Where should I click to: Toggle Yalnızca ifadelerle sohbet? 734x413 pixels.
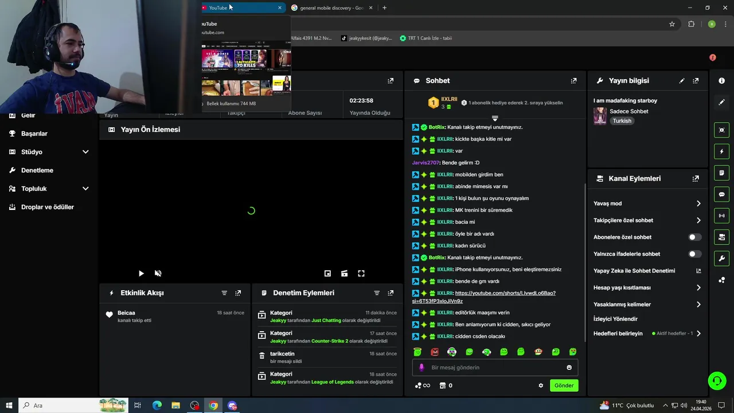[x=694, y=254]
